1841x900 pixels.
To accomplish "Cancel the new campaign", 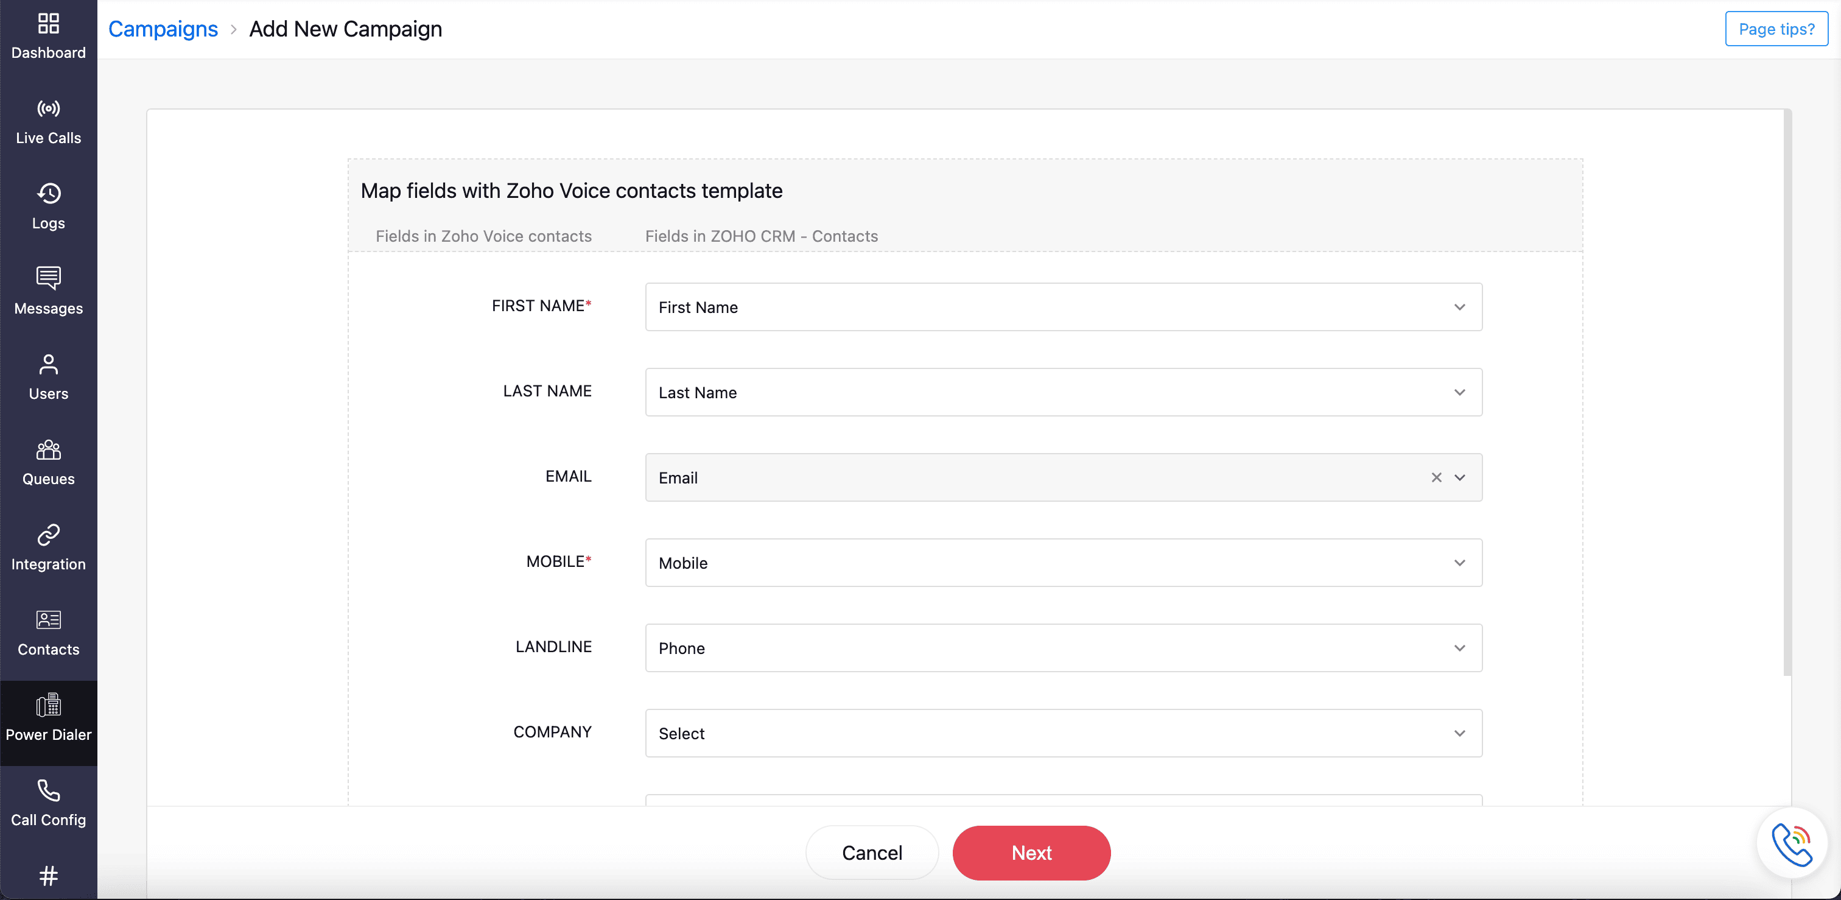I will [871, 853].
